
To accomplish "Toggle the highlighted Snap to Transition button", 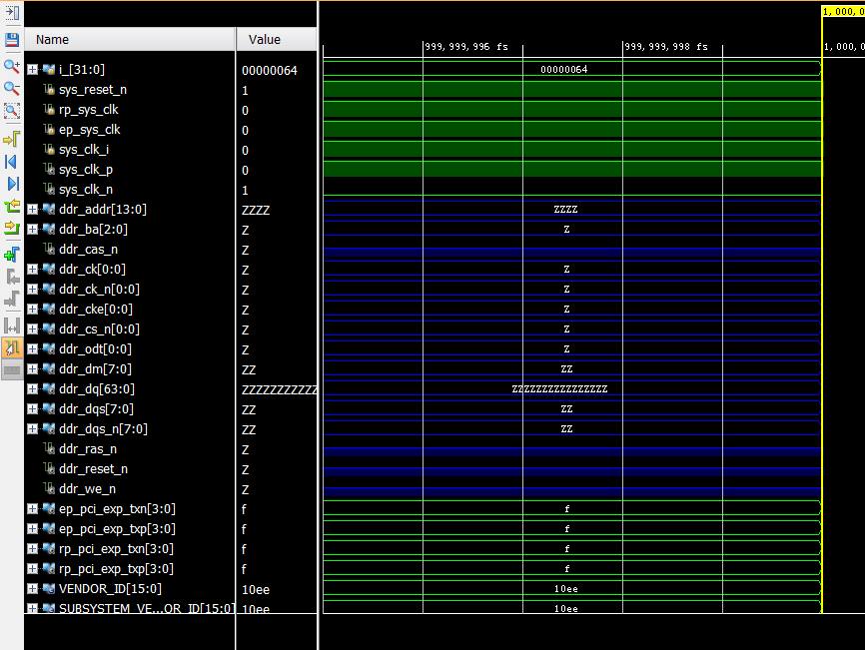I will [x=12, y=347].
